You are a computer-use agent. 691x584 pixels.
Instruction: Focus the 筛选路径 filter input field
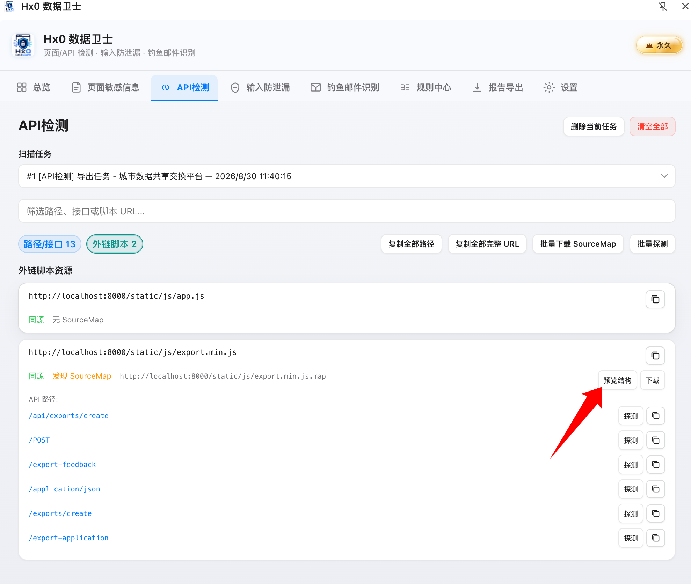click(x=347, y=211)
